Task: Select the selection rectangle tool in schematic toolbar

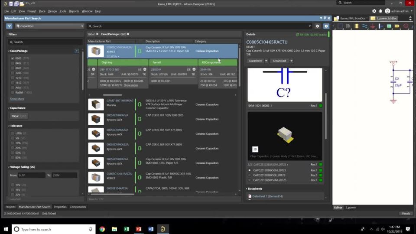Action: (340, 26)
